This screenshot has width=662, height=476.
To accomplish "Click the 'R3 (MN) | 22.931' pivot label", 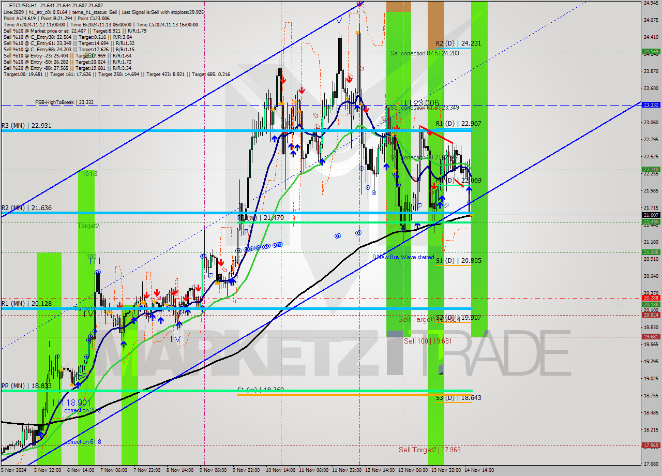I will (26, 126).
